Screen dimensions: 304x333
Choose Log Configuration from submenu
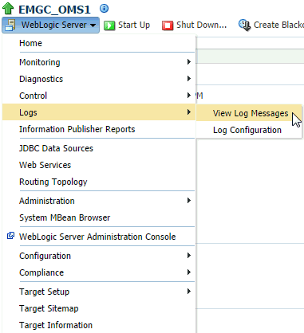pos(247,130)
